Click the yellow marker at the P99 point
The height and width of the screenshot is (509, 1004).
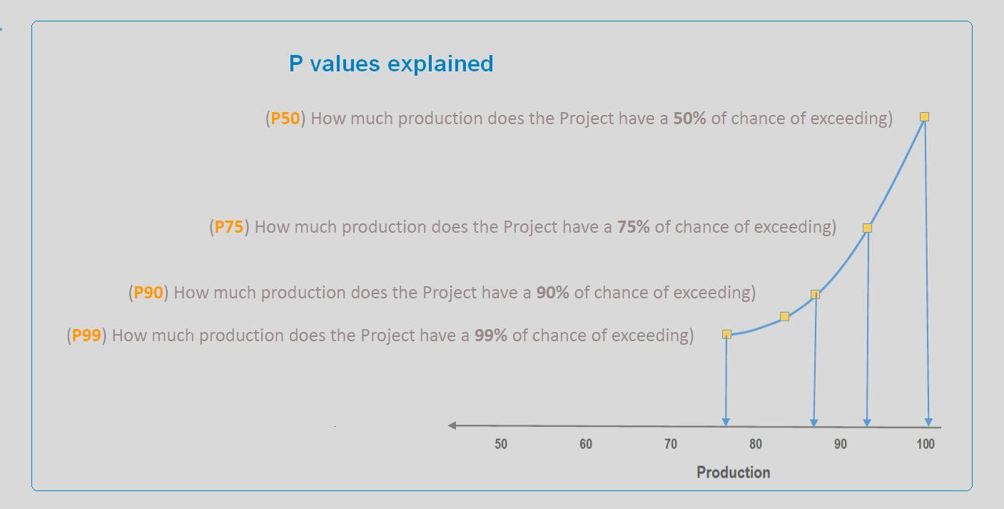726,334
